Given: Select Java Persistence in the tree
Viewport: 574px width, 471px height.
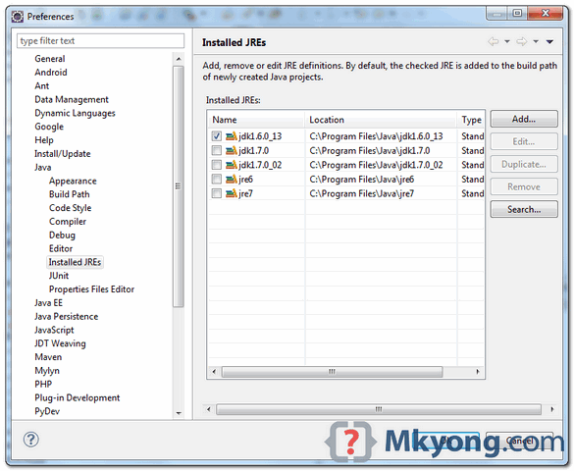Looking at the screenshot, I should [67, 316].
